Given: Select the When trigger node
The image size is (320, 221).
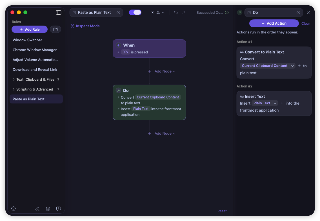Looking at the screenshot, I should coord(149,48).
